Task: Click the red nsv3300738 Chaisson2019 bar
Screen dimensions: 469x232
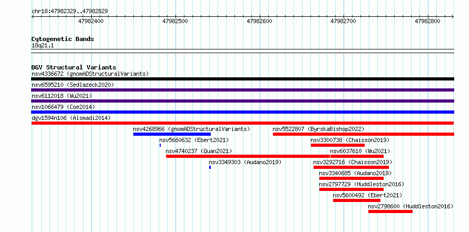Action: pyautogui.click(x=338, y=145)
